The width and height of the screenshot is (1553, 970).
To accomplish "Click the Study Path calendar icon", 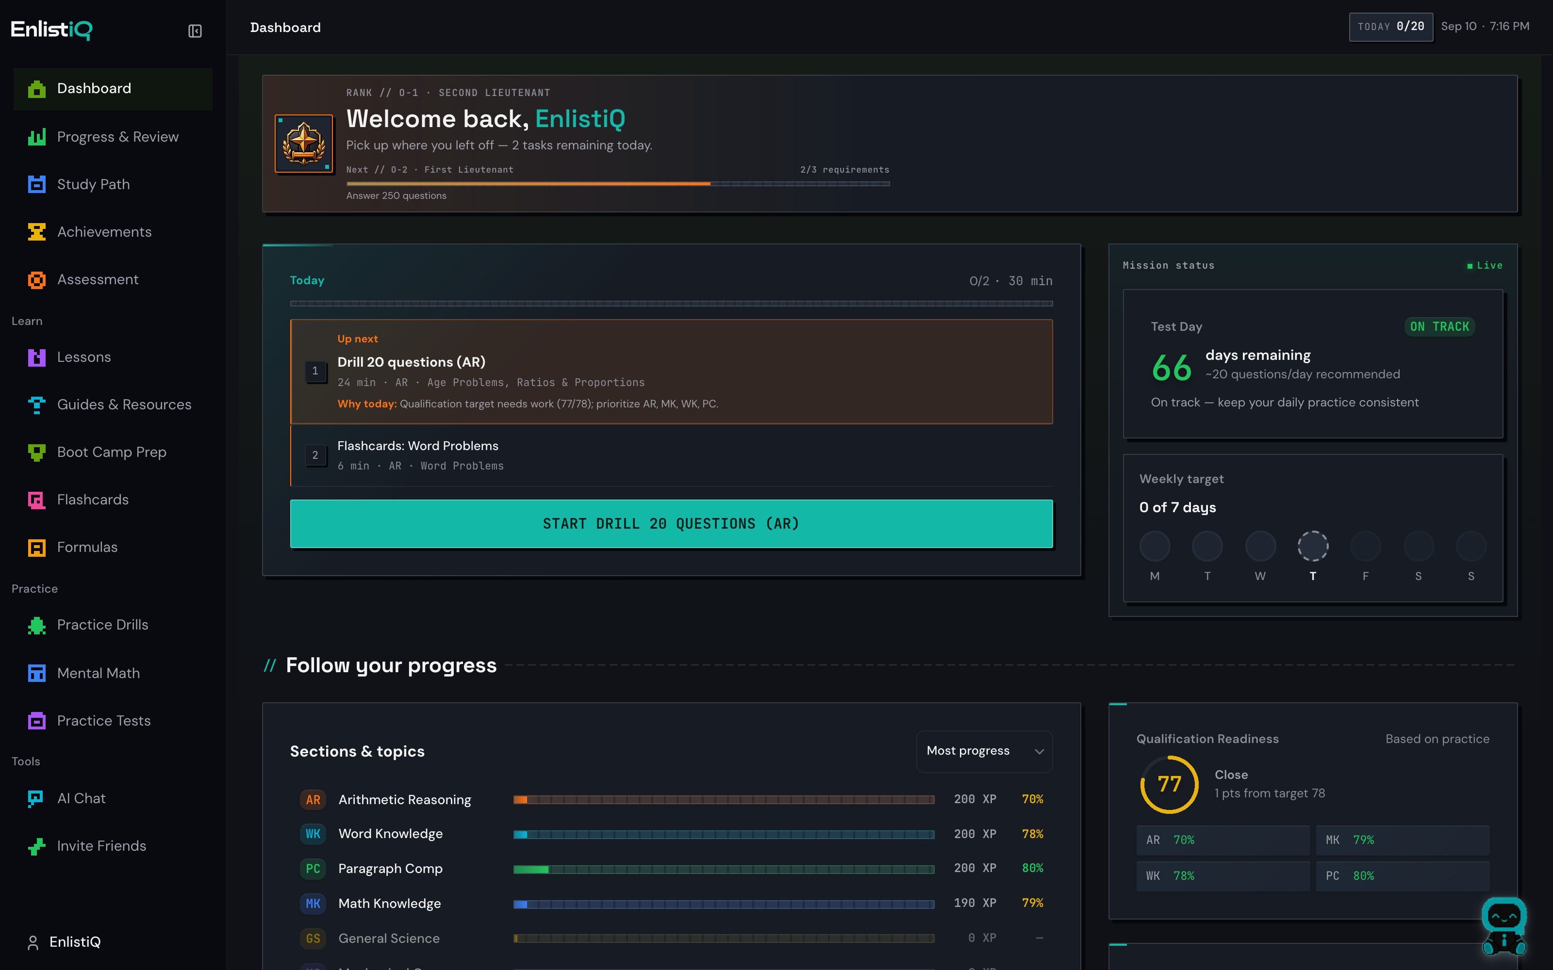I will pos(36,184).
